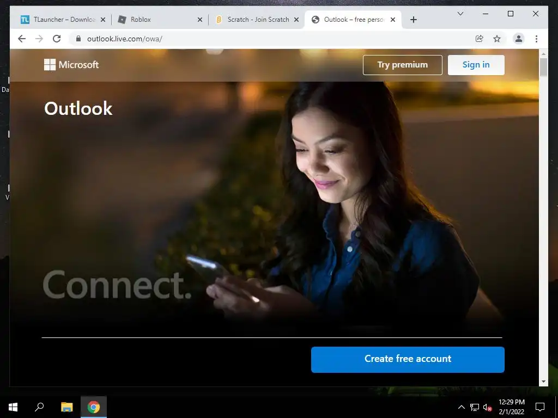This screenshot has width=558, height=418.
Task: Close the Scratch tab
Action: click(296, 20)
